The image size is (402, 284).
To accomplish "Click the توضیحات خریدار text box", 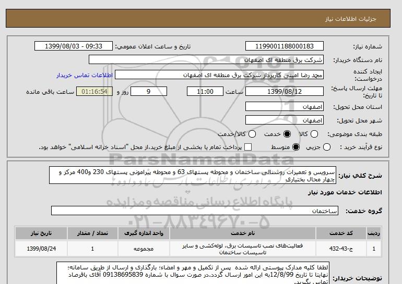I will [193, 273].
